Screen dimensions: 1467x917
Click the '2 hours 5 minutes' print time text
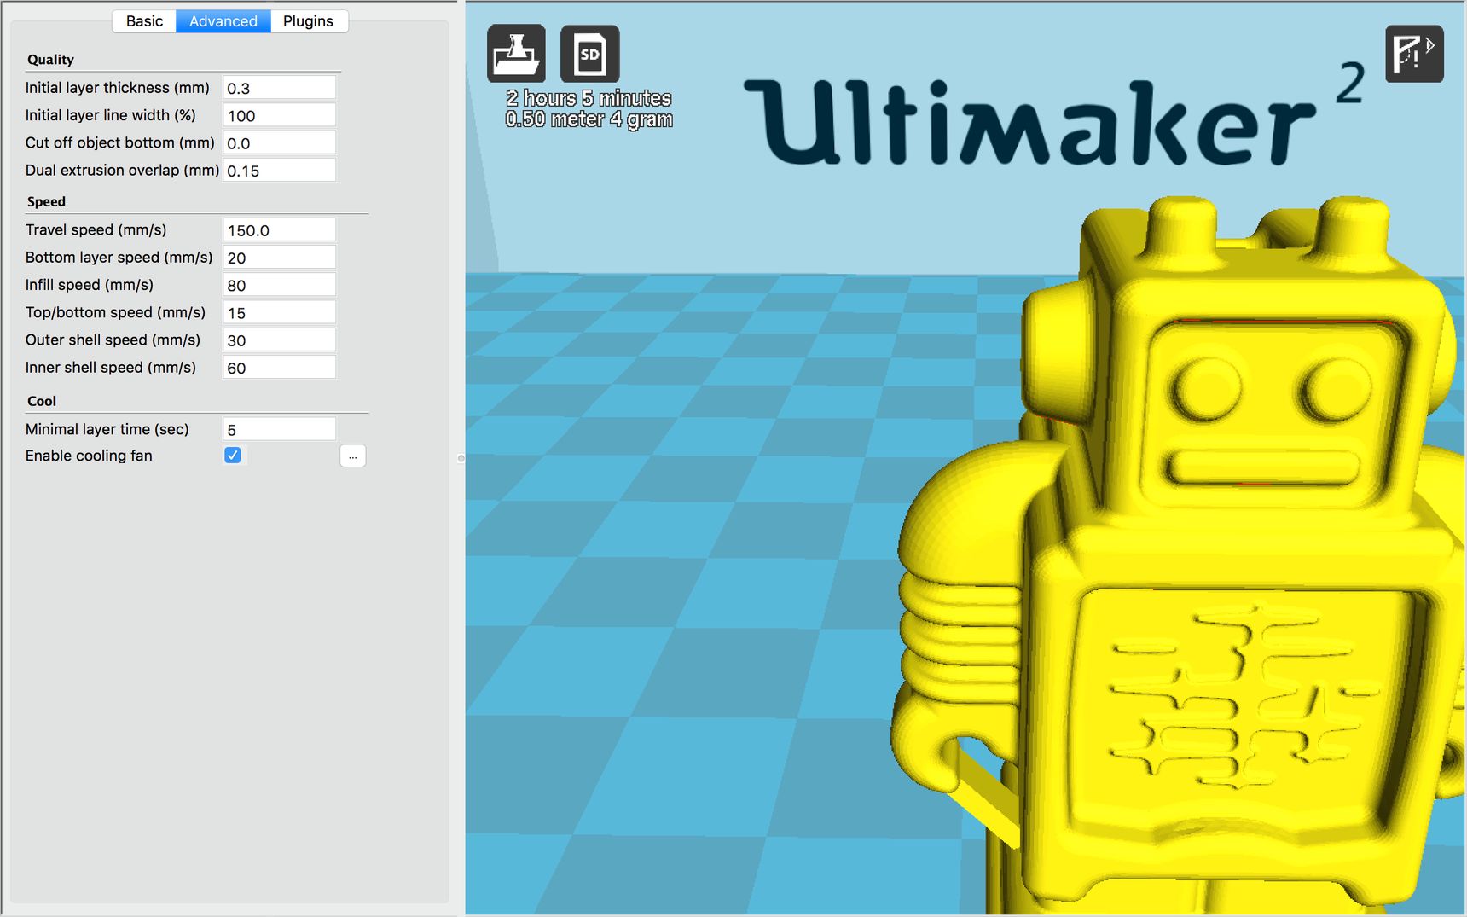[589, 98]
